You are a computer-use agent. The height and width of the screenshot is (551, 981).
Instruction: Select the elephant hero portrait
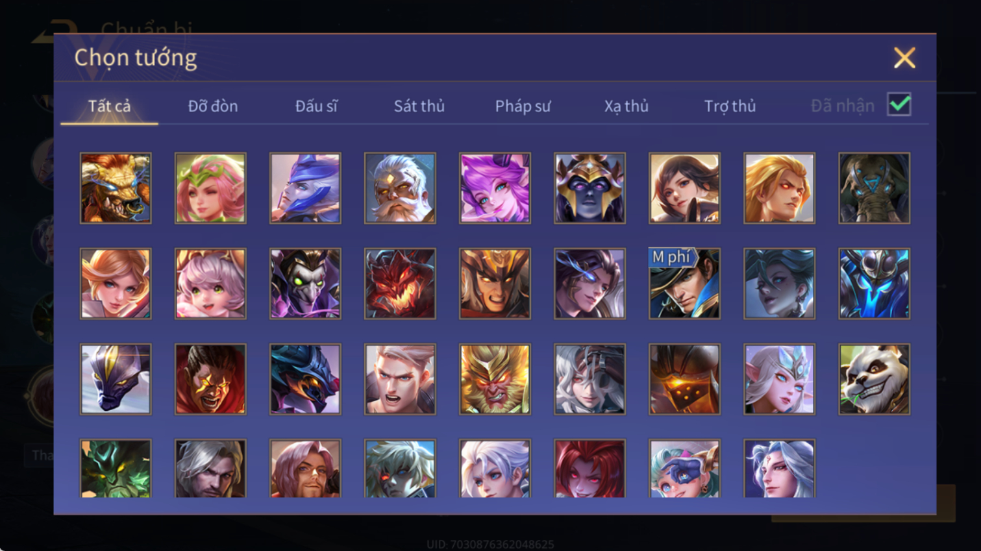(874, 188)
